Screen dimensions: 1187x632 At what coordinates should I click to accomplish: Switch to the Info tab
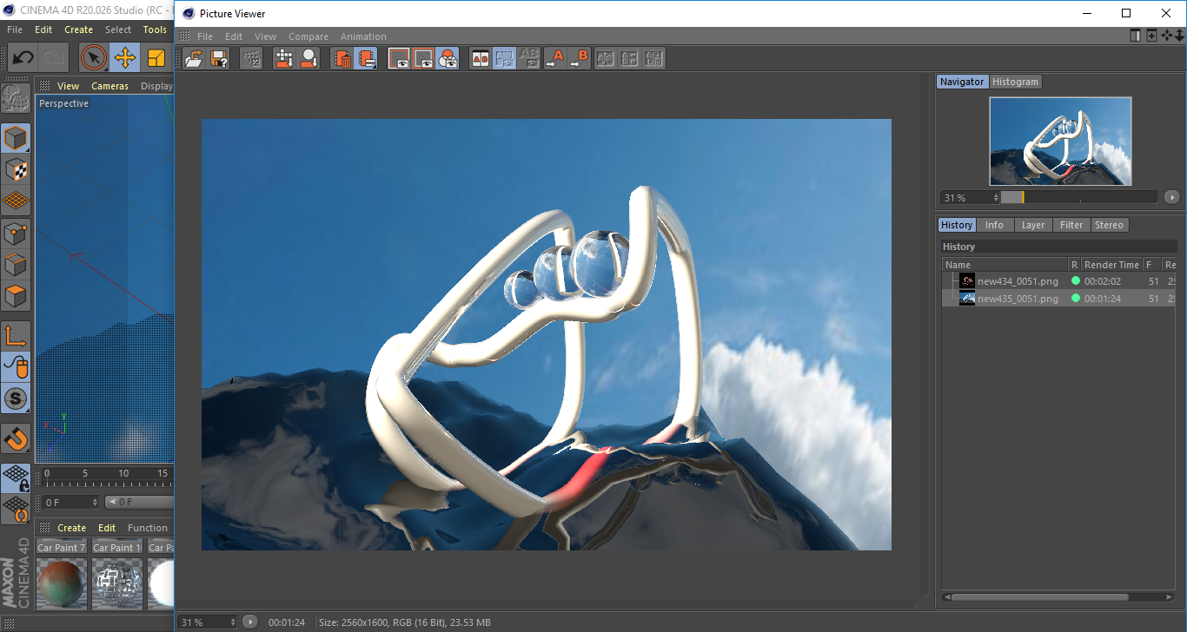pos(994,225)
